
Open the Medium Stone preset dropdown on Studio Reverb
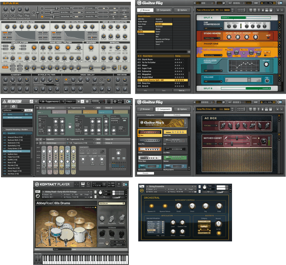pos(212,38)
